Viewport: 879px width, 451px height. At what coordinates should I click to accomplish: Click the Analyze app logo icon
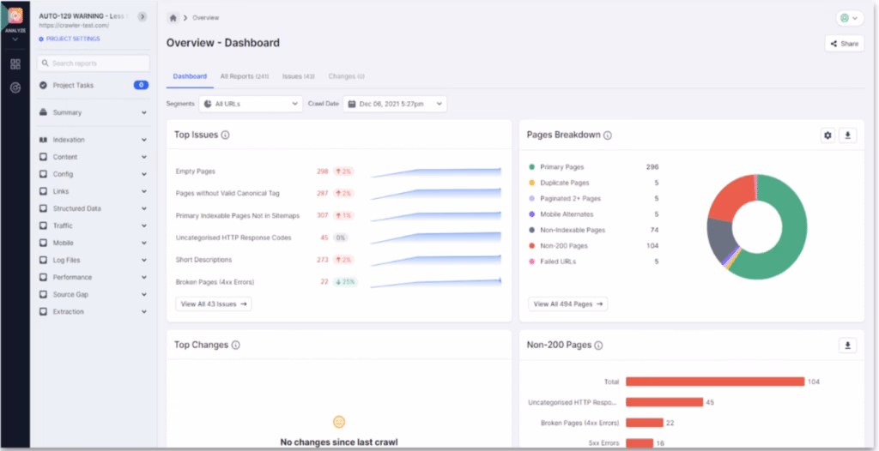coord(15,16)
